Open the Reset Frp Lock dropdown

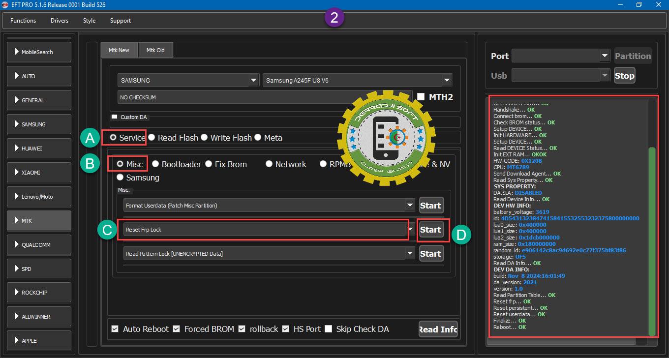click(x=269, y=230)
